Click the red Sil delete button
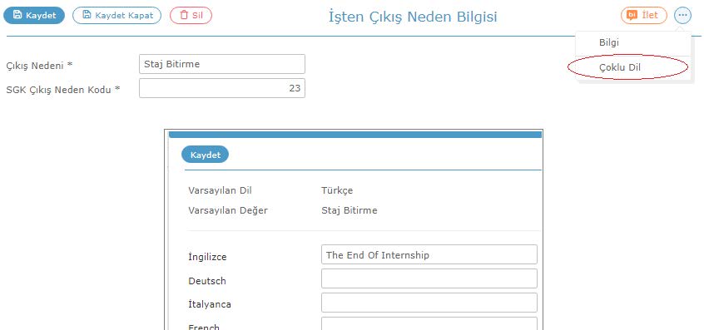Image resolution: width=704 pixels, height=330 pixels. pos(191,15)
